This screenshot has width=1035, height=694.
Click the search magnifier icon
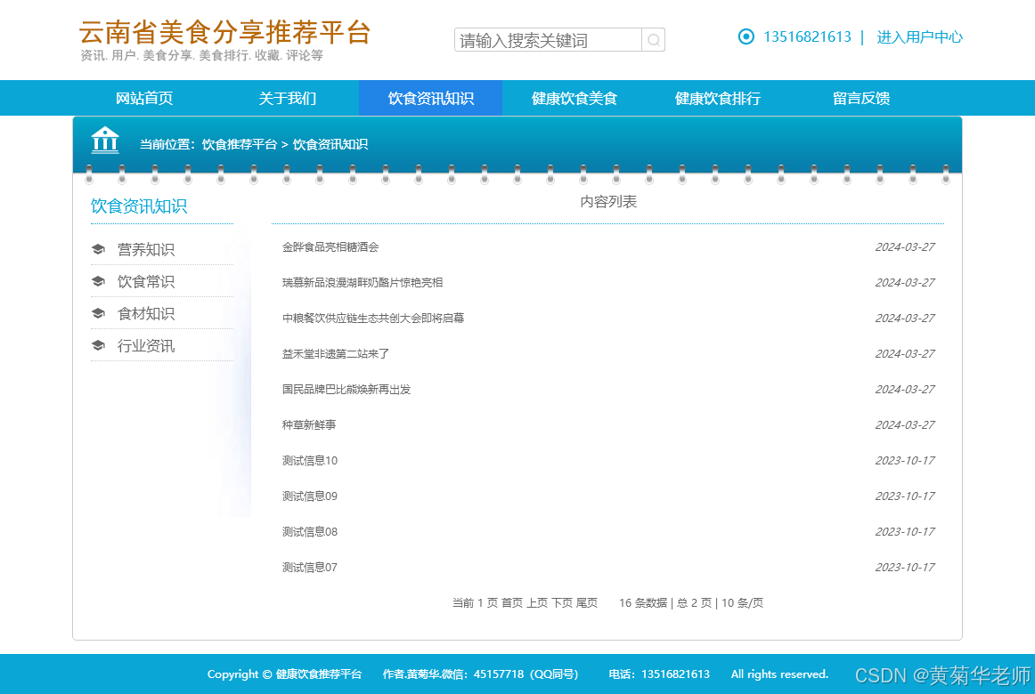point(654,39)
